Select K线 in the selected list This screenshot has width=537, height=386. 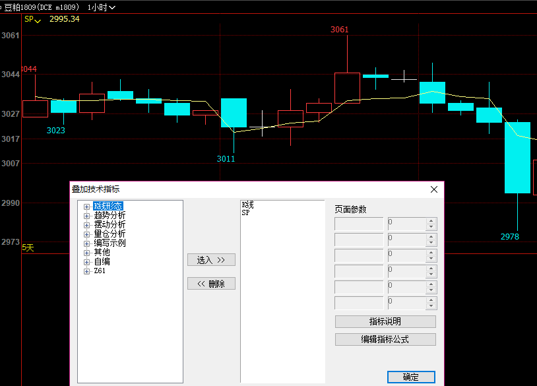247,205
